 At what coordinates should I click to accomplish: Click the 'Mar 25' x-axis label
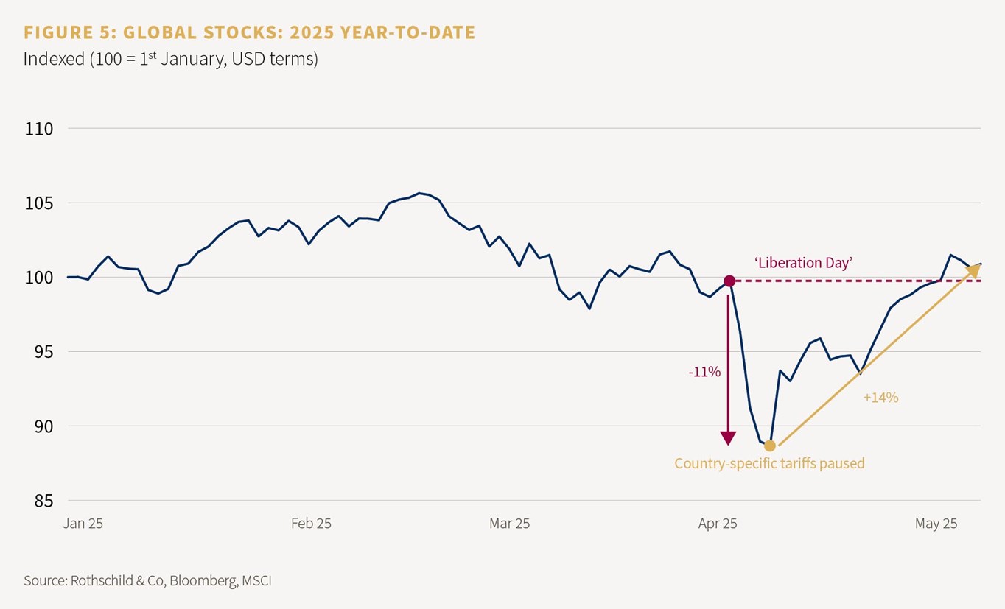509,524
